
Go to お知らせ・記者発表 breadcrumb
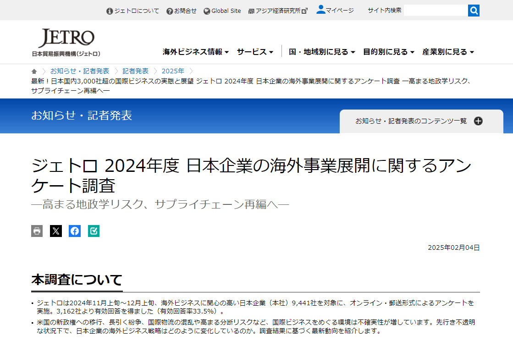(80, 71)
